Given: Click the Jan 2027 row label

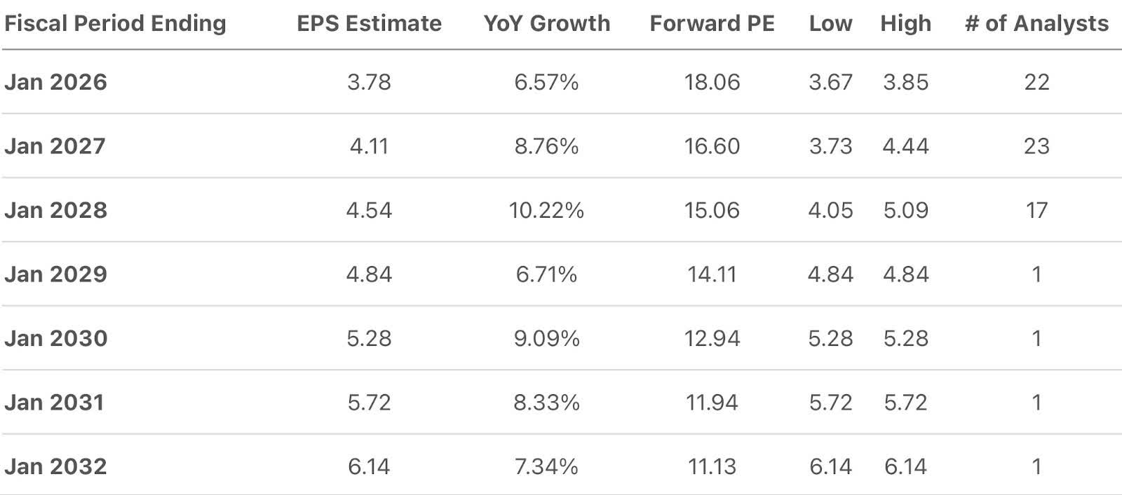Looking at the screenshot, I should [x=55, y=146].
